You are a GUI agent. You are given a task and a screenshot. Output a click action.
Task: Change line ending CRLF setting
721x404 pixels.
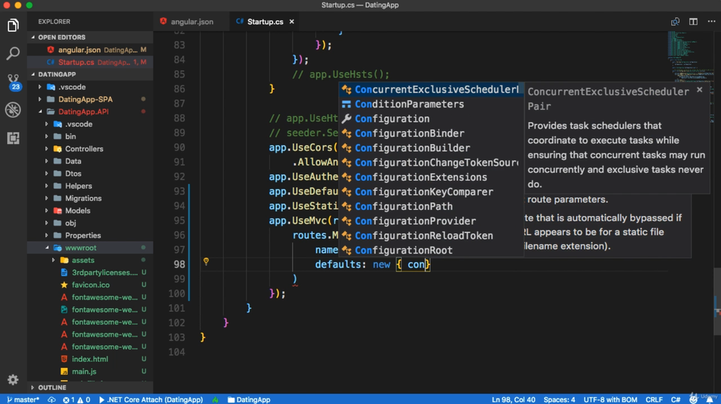[654, 400]
